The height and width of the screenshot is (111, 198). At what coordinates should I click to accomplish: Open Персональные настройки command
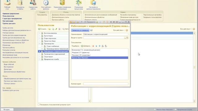(x=152, y=15)
